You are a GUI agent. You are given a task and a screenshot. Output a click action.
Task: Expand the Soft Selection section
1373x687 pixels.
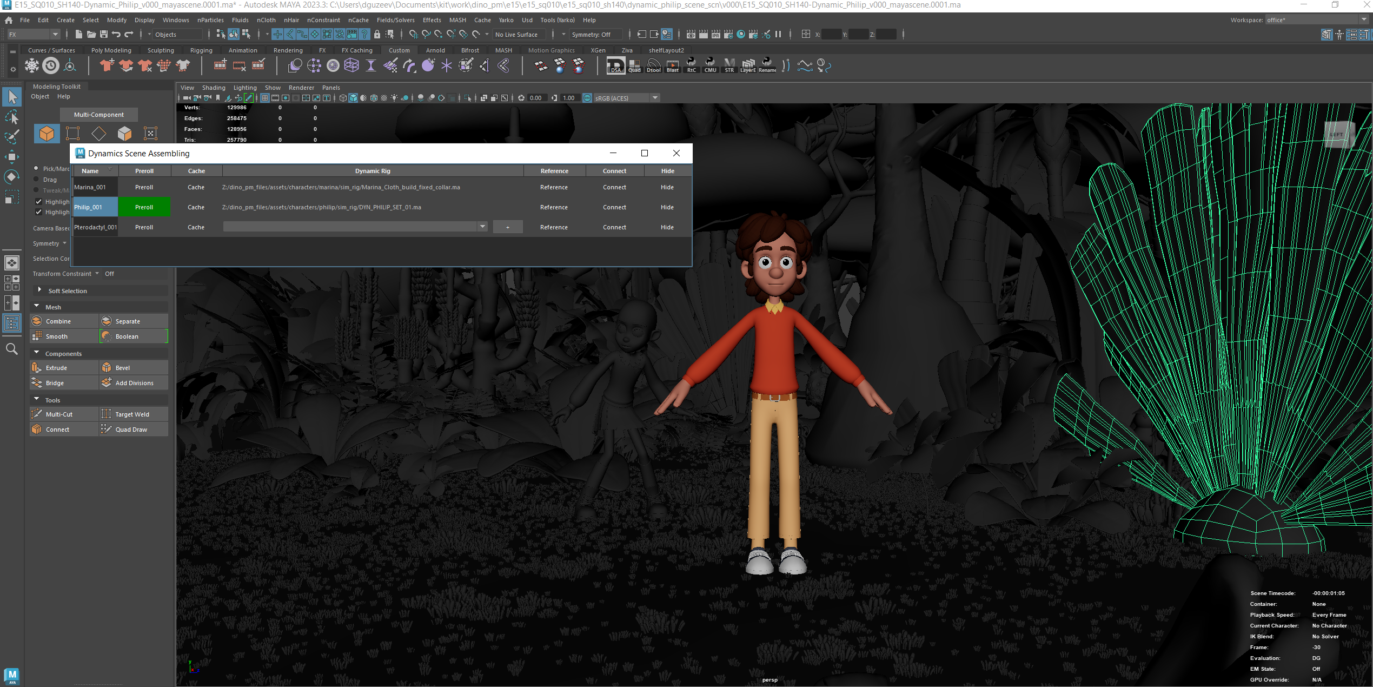click(39, 290)
